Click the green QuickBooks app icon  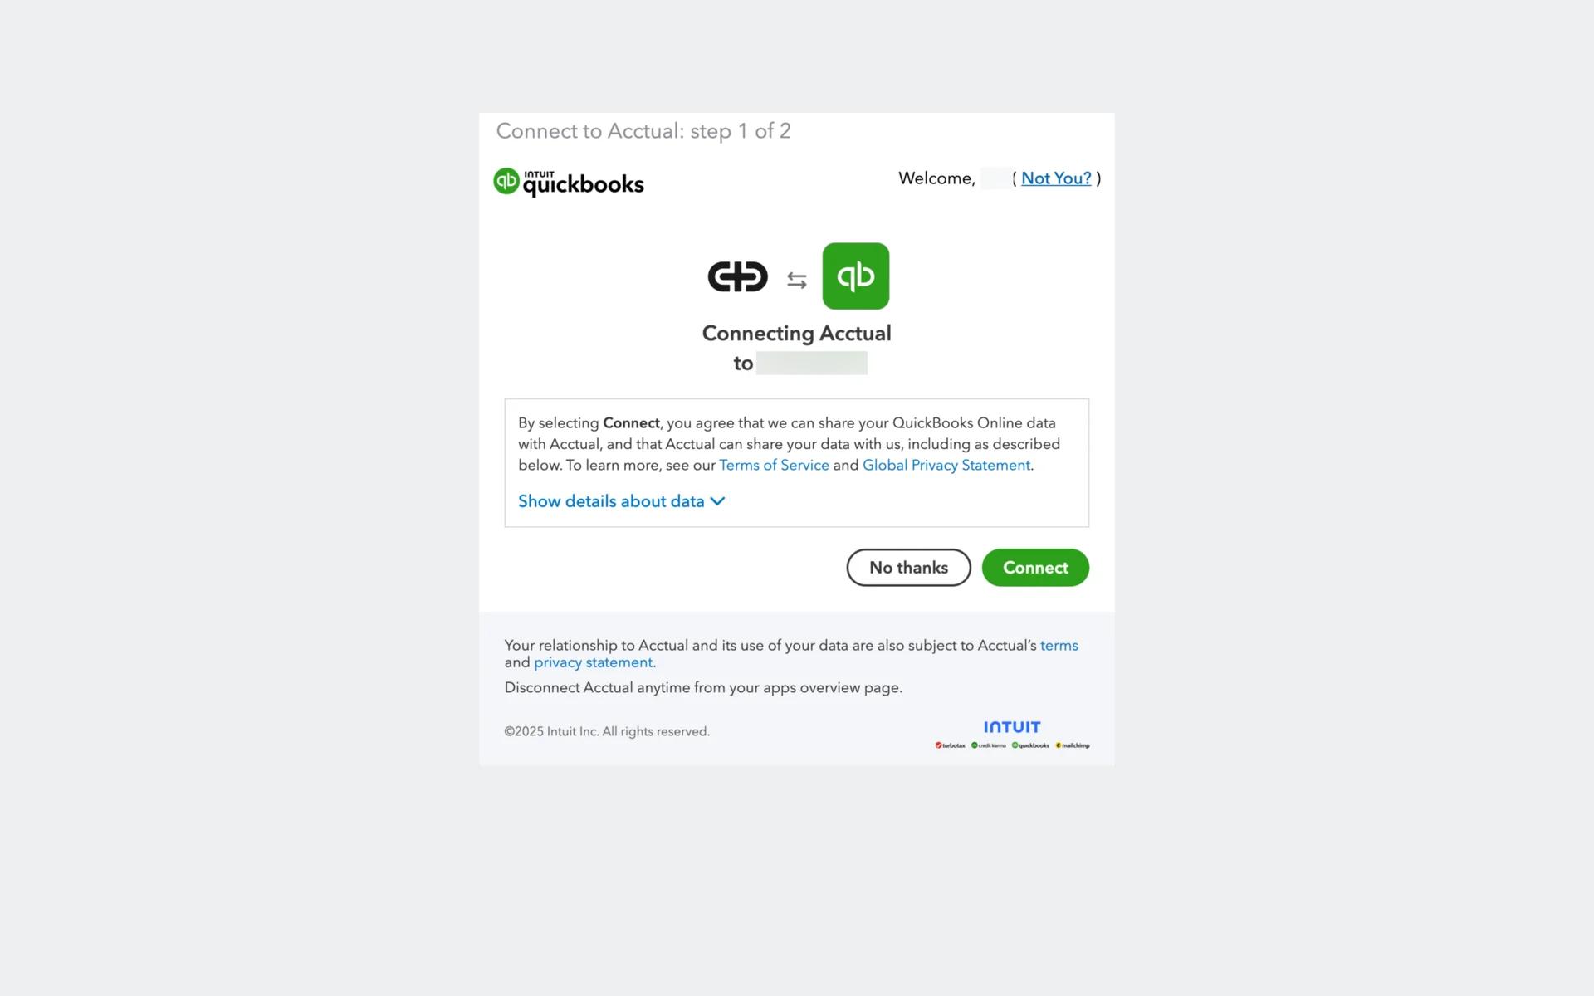855,276
